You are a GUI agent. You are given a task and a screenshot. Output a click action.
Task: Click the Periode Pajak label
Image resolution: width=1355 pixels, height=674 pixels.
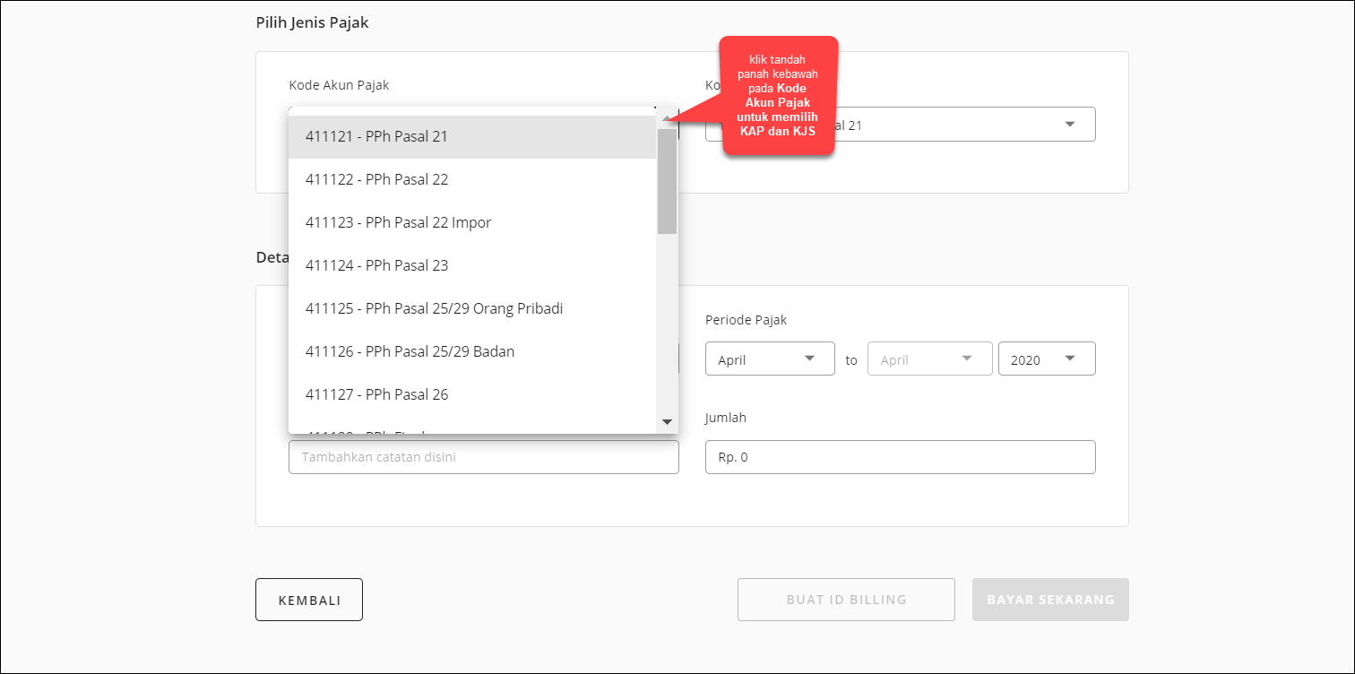(746, 320)
